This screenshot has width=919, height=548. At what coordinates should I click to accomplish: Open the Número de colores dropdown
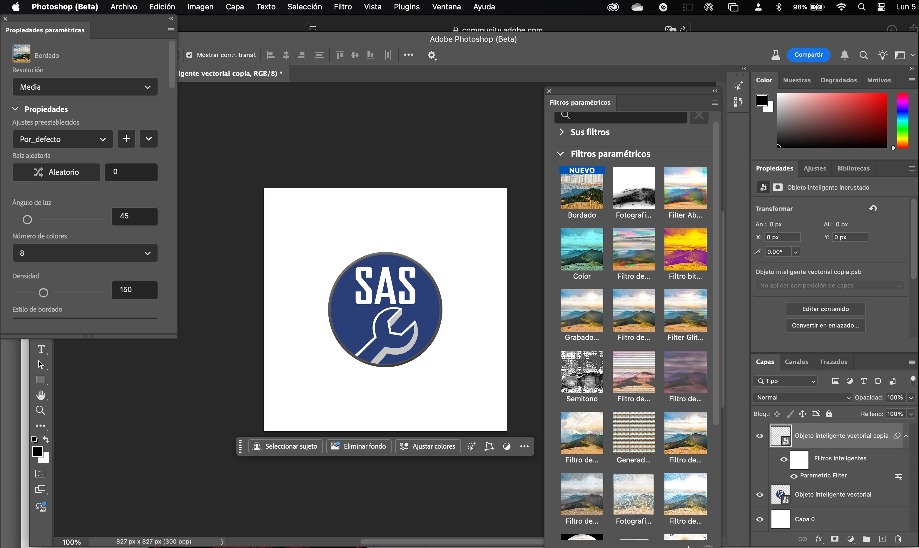85,253
